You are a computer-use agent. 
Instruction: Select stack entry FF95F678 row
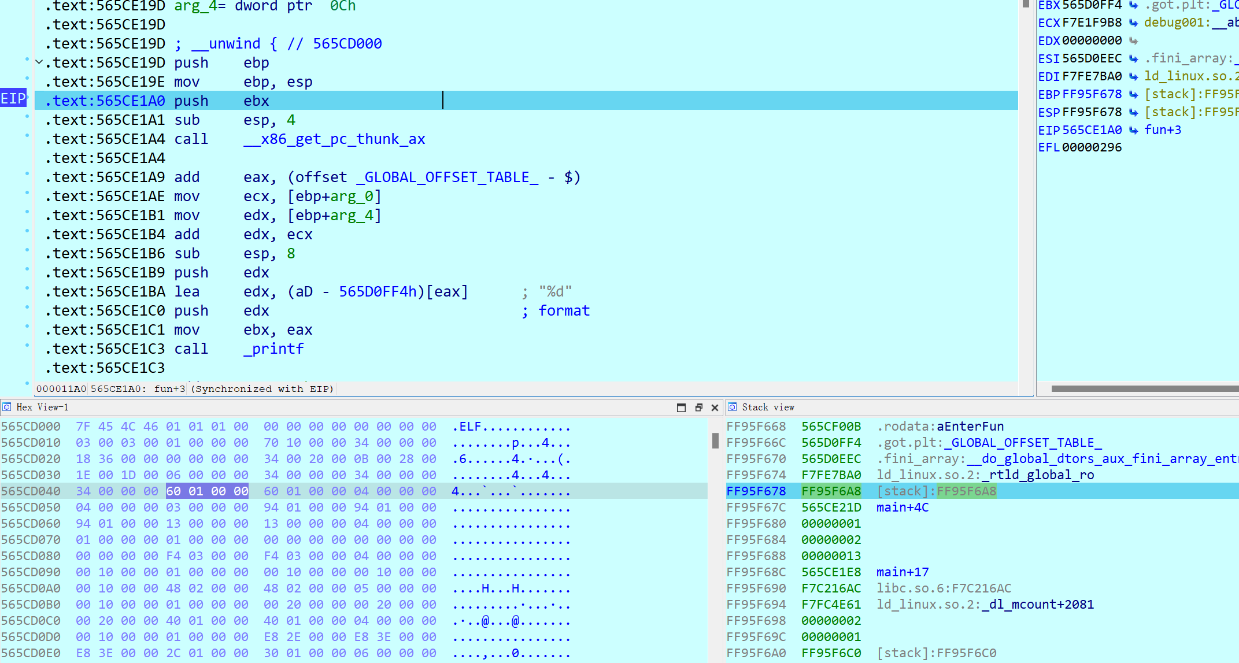982,491
